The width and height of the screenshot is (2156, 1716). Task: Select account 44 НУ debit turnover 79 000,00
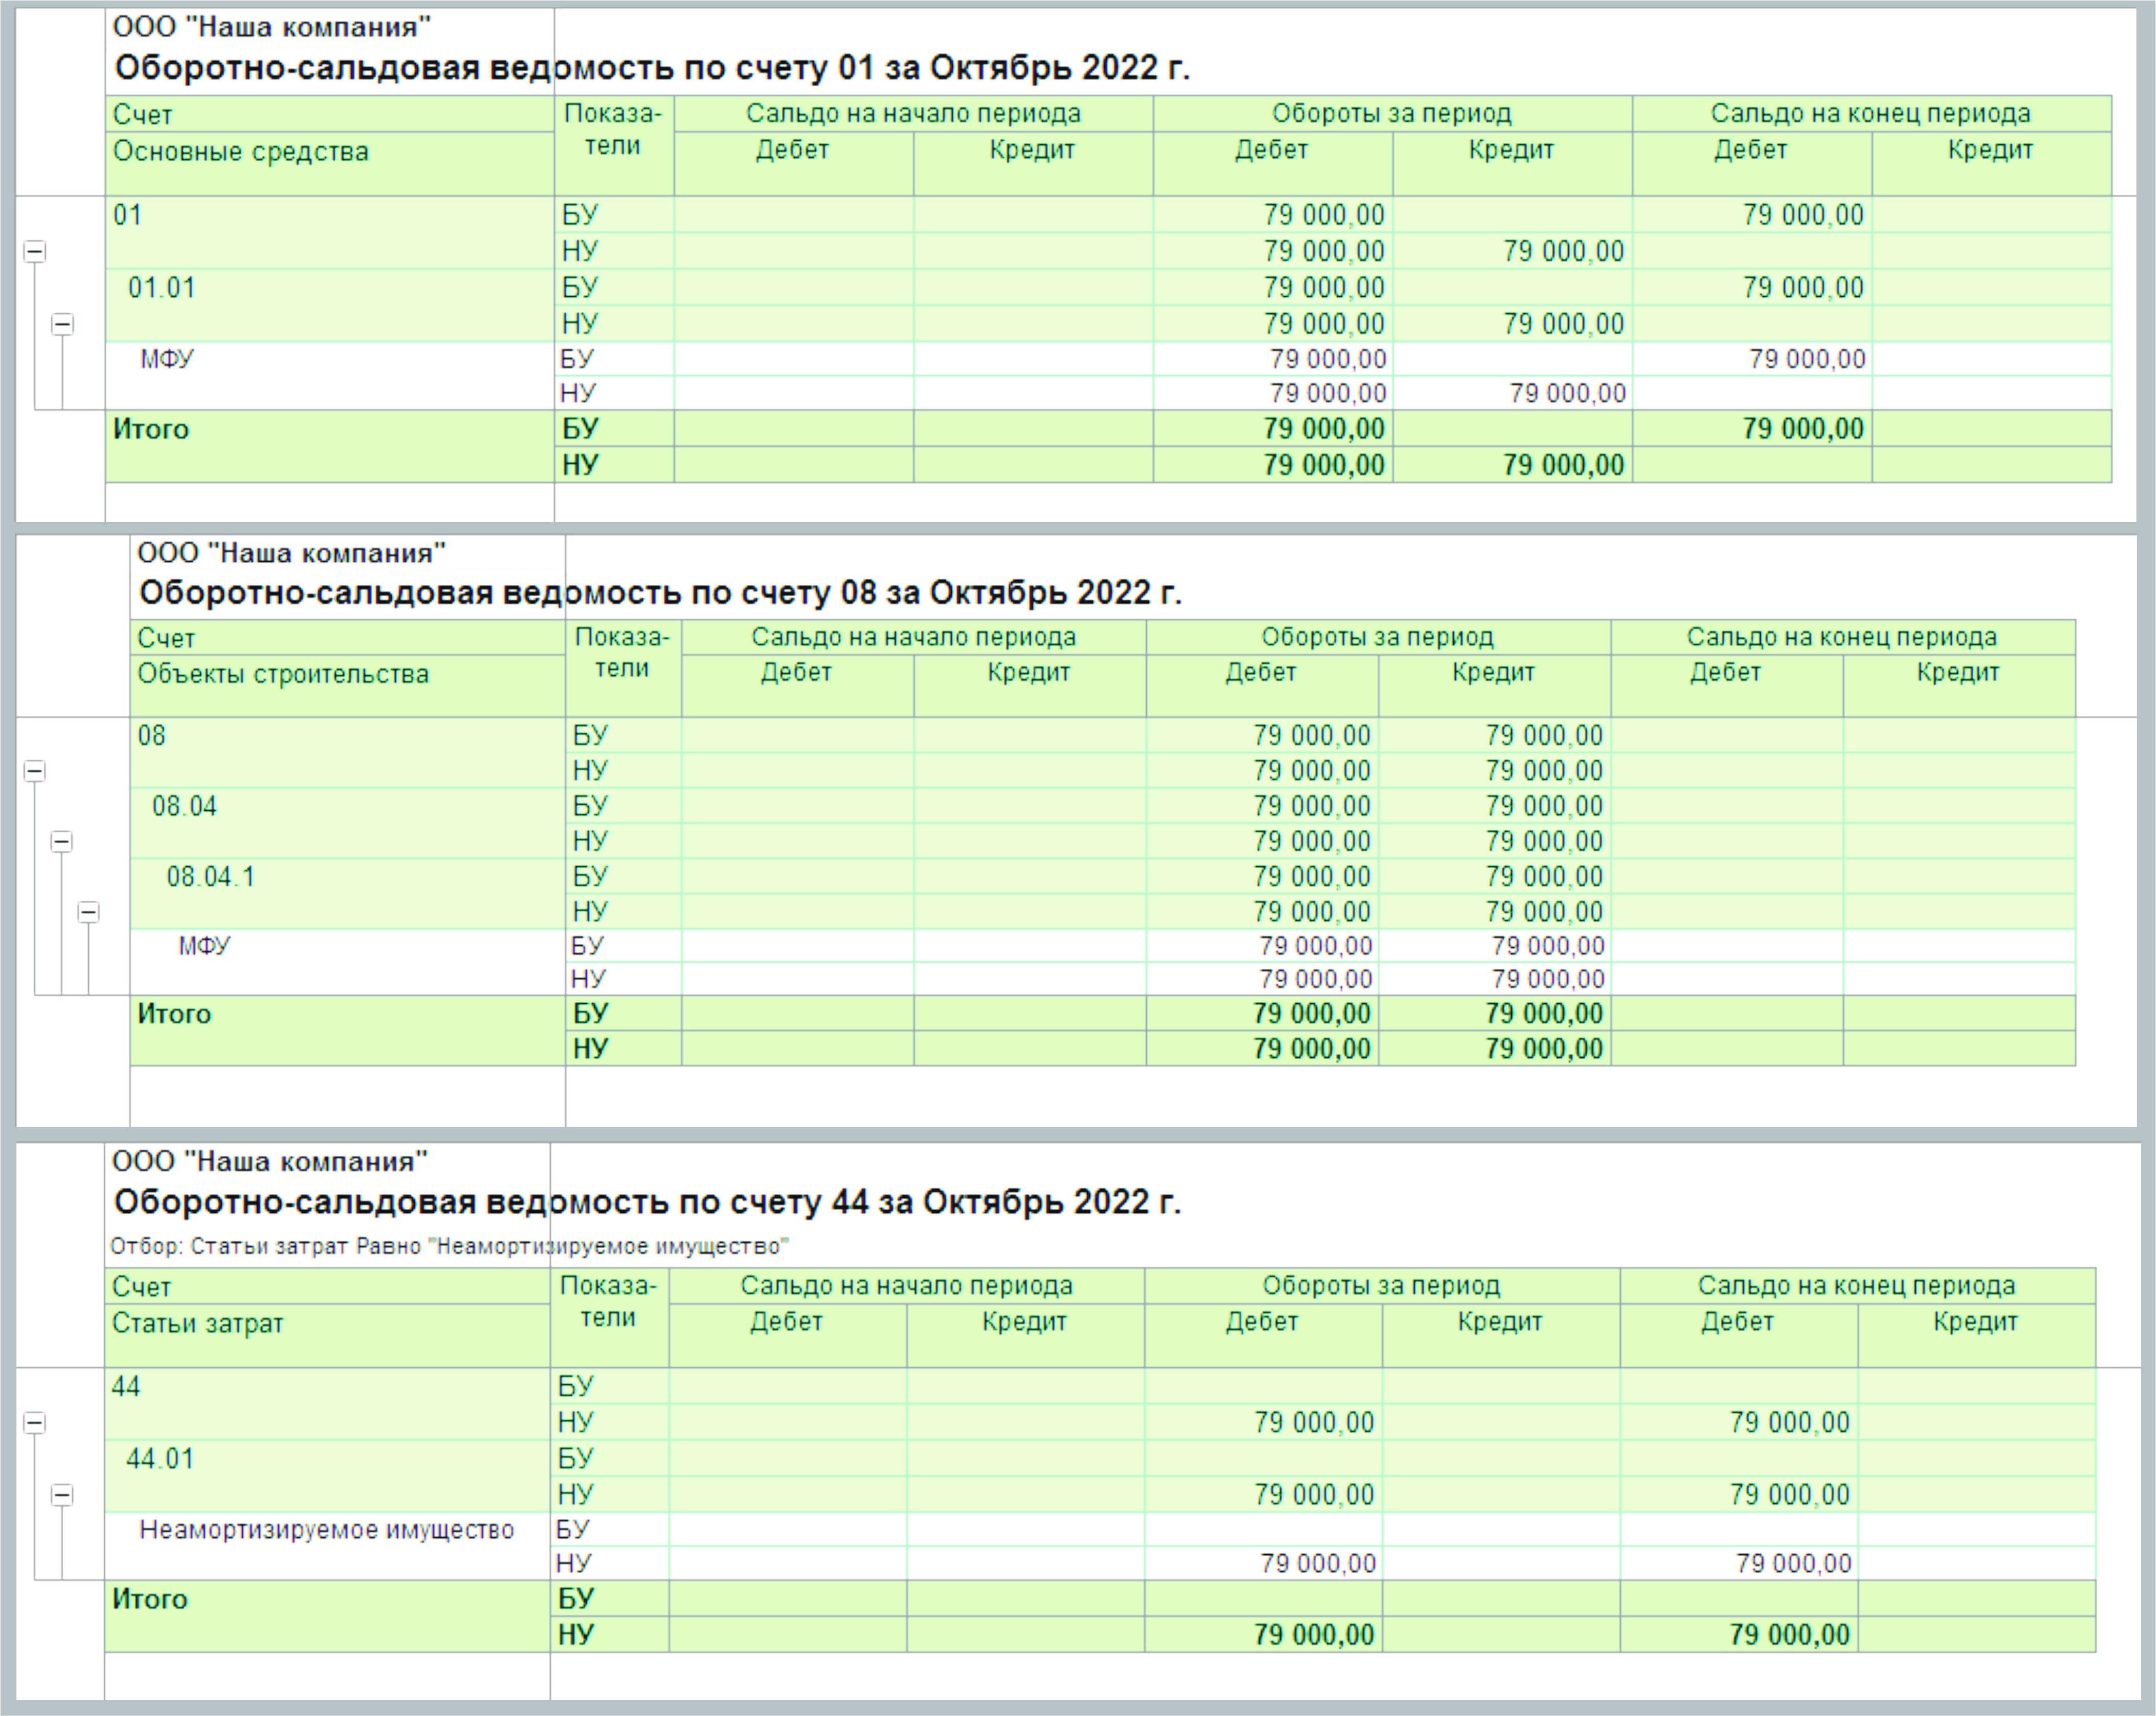tap(1264, 1422)
